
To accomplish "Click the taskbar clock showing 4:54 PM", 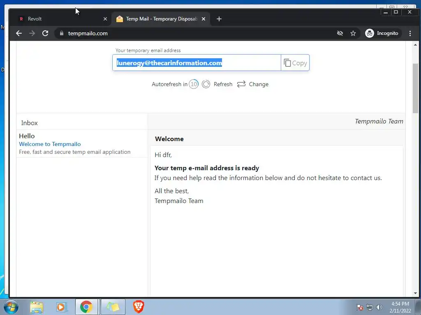I will 400,307.
